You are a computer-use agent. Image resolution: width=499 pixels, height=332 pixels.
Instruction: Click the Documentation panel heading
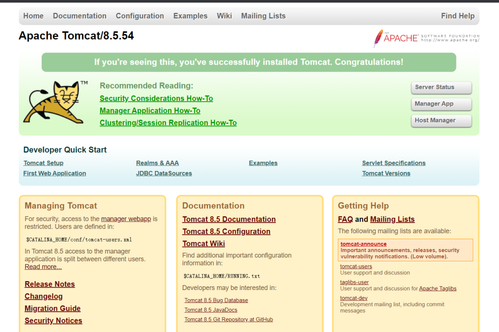click(213, 206)
